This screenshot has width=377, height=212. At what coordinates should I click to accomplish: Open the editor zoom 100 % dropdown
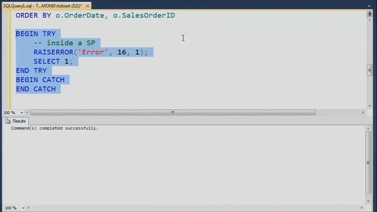(22, 112)
